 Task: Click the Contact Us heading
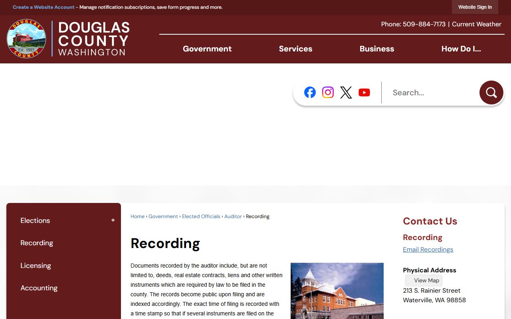[x=430, y=221]
